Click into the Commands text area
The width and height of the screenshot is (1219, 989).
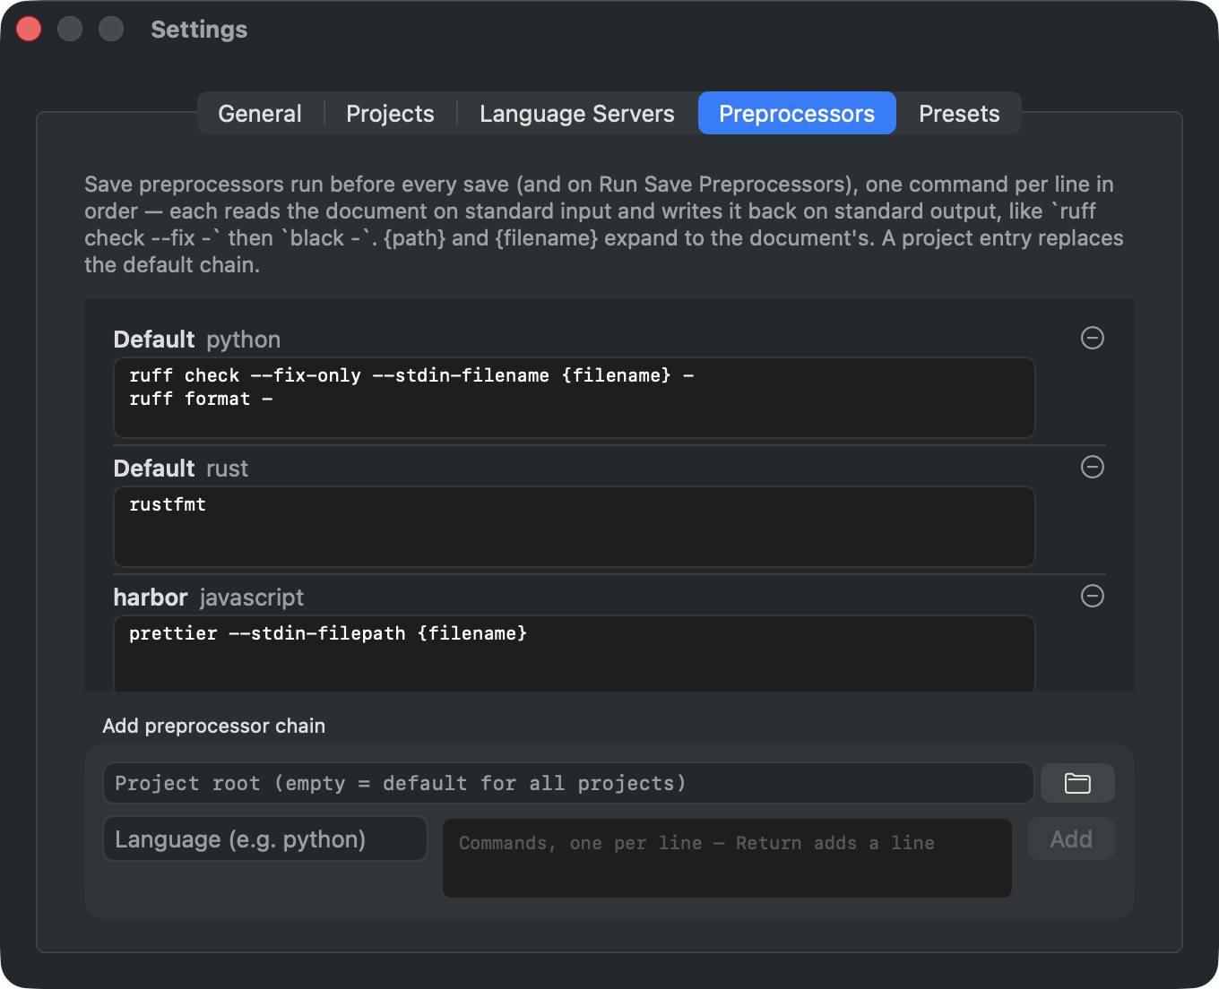tap(727, 857)
